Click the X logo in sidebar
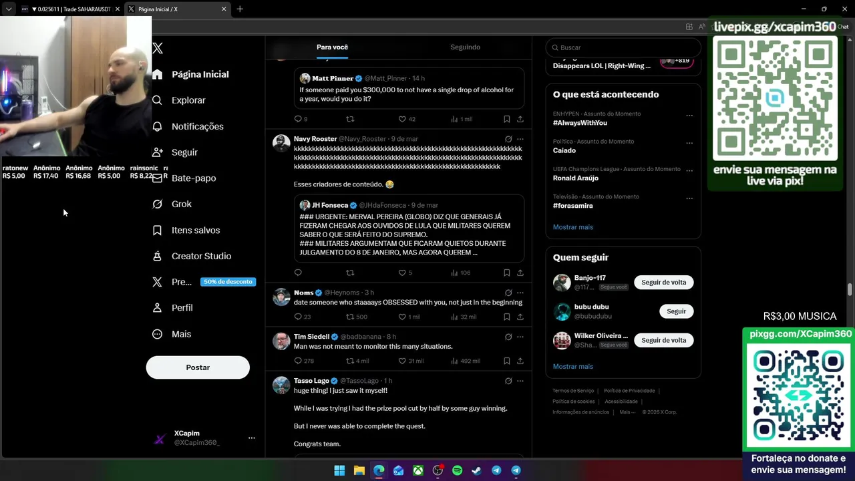This screenshot has width=855, height=481. click(158, 48)
